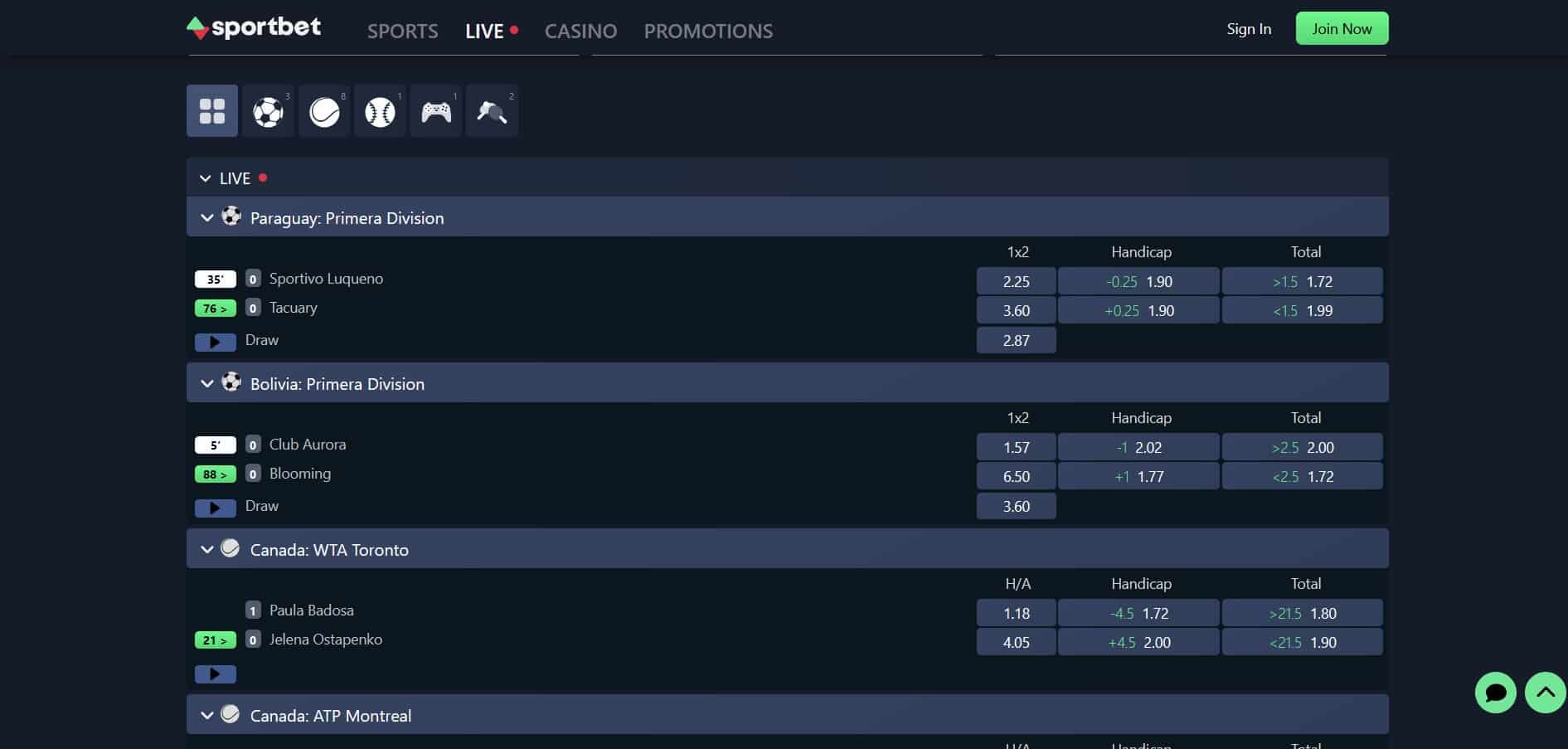Click Sign In
Screen dimensions: 1568x749
[1249, 29]
